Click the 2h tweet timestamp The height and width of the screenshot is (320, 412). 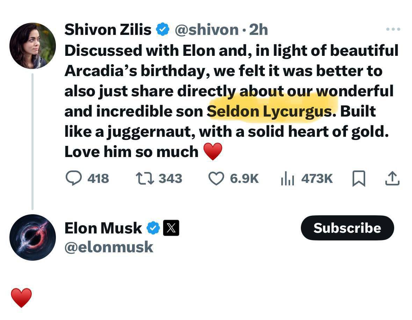pyautogui.click(x=259, y=30)
